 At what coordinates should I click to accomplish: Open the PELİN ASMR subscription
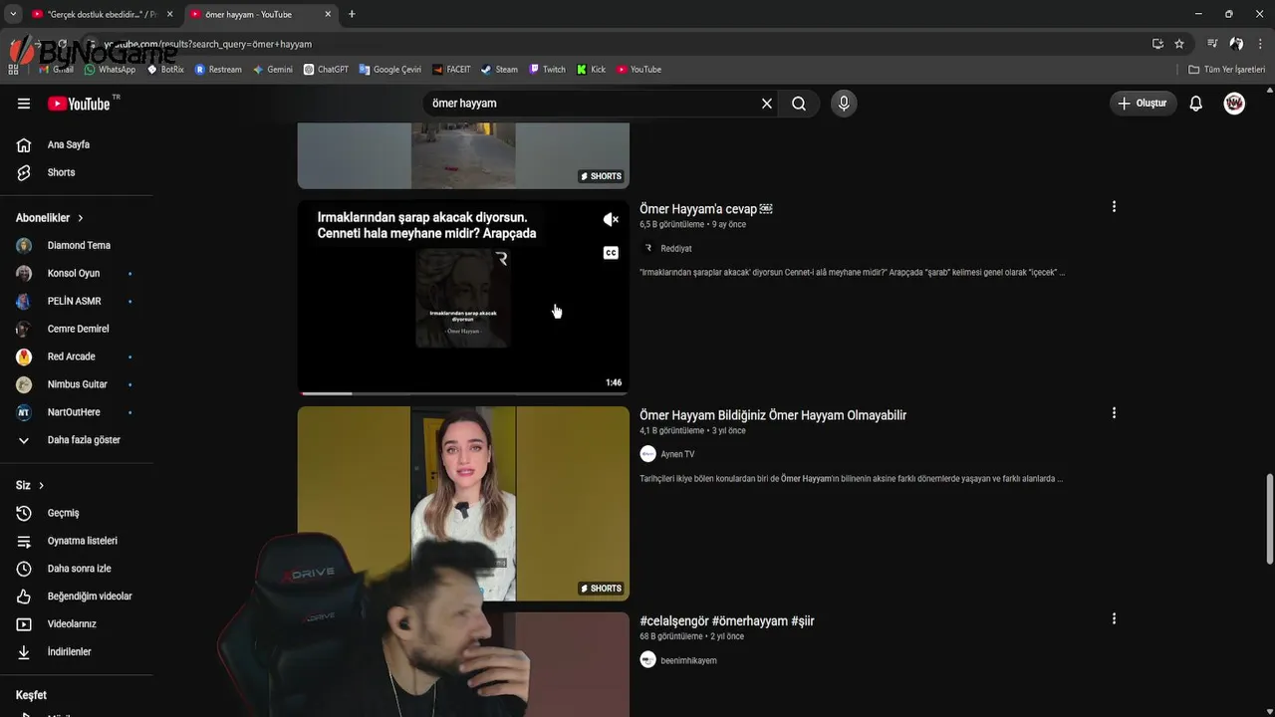[77, 301]
